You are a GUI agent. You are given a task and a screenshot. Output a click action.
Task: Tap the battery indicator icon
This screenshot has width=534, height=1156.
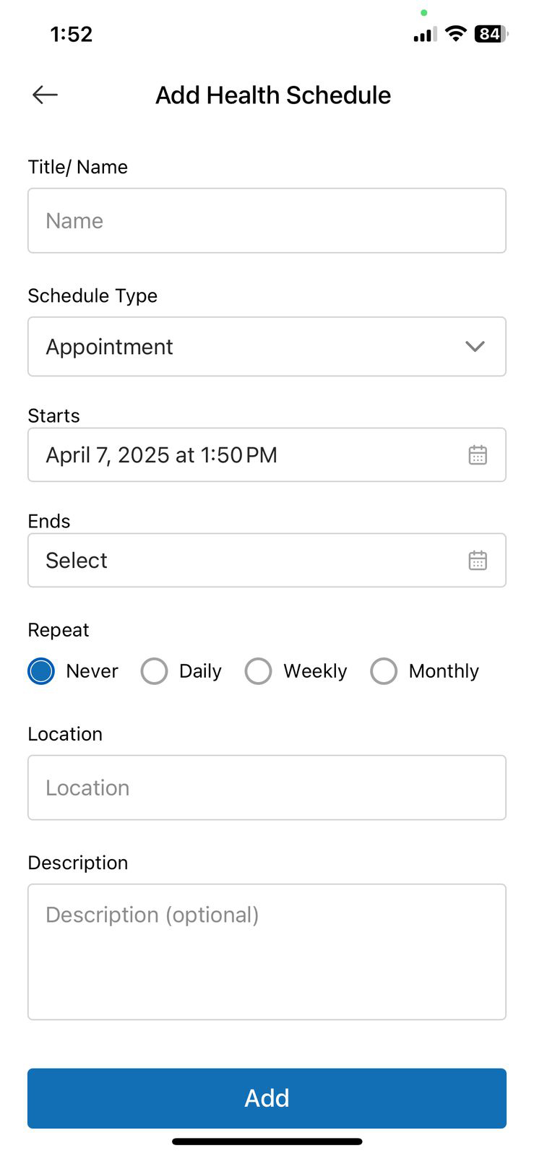(x=491, y=33)
